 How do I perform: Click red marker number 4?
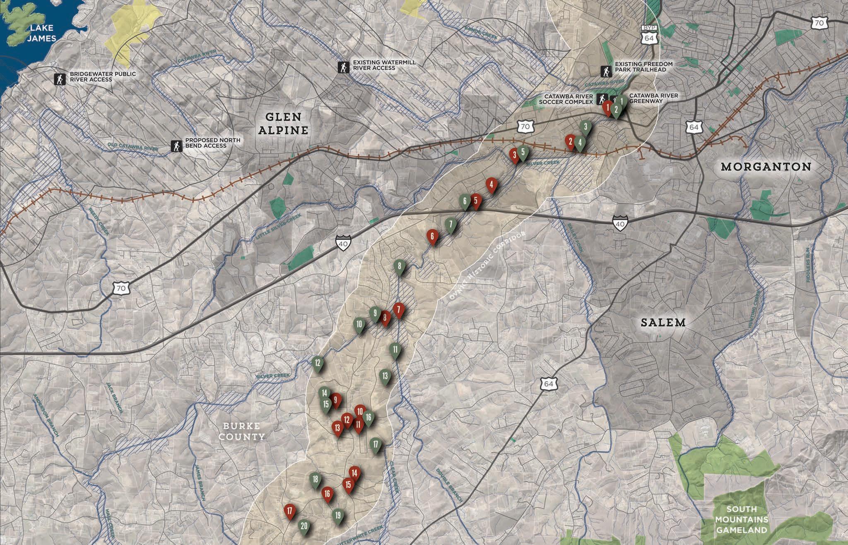pyautogui.click(x=491, y=184)
